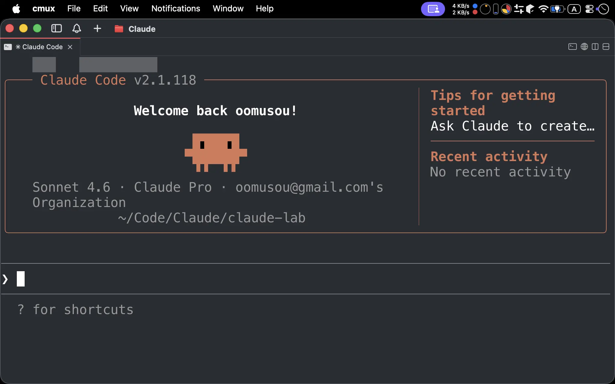Add a new workspace with the plus icon

click(x=97, y=28)
